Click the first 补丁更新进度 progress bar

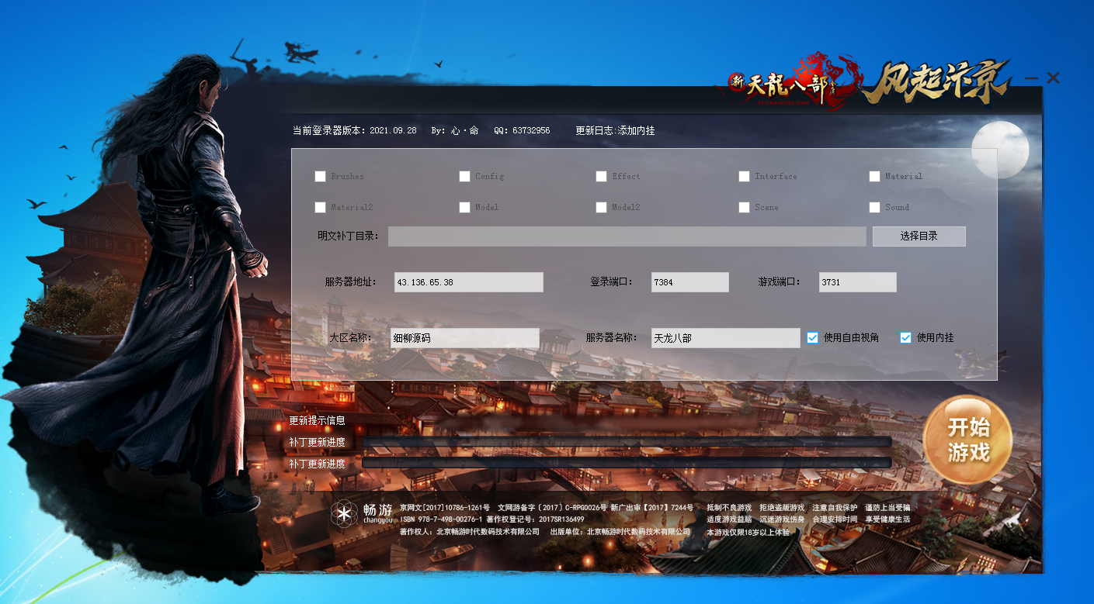click(627, 442)
